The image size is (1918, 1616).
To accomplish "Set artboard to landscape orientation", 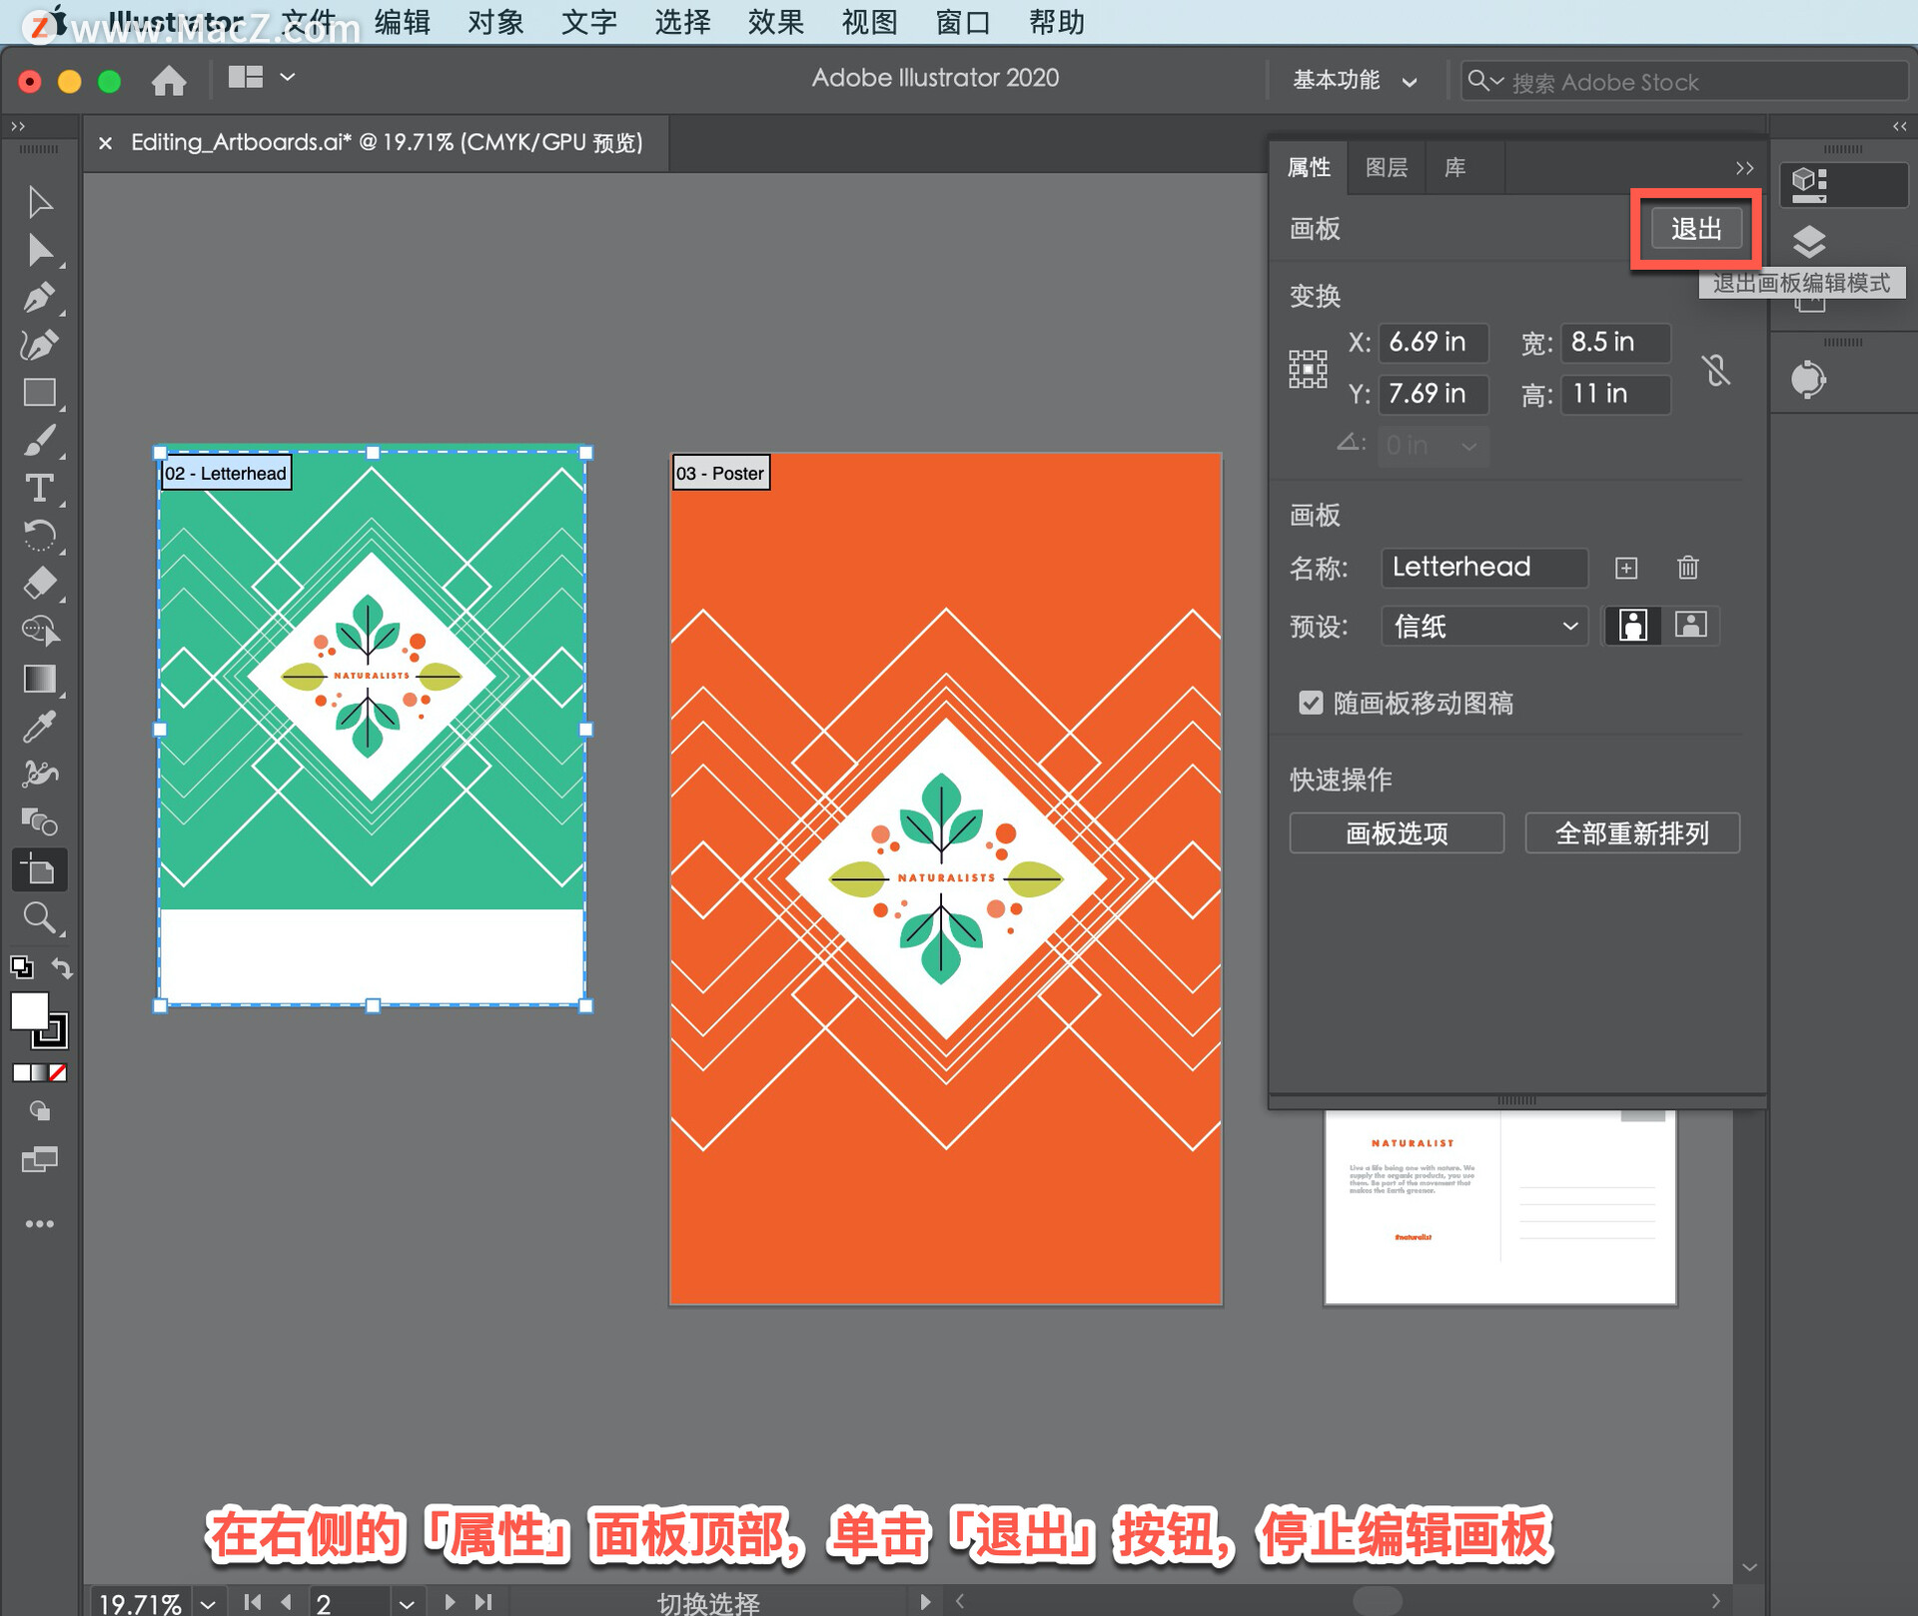I will click(x=1690, y=626).
